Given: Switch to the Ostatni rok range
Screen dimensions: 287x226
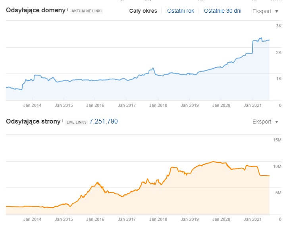Looking at the screenshot, I should (181, 11).
